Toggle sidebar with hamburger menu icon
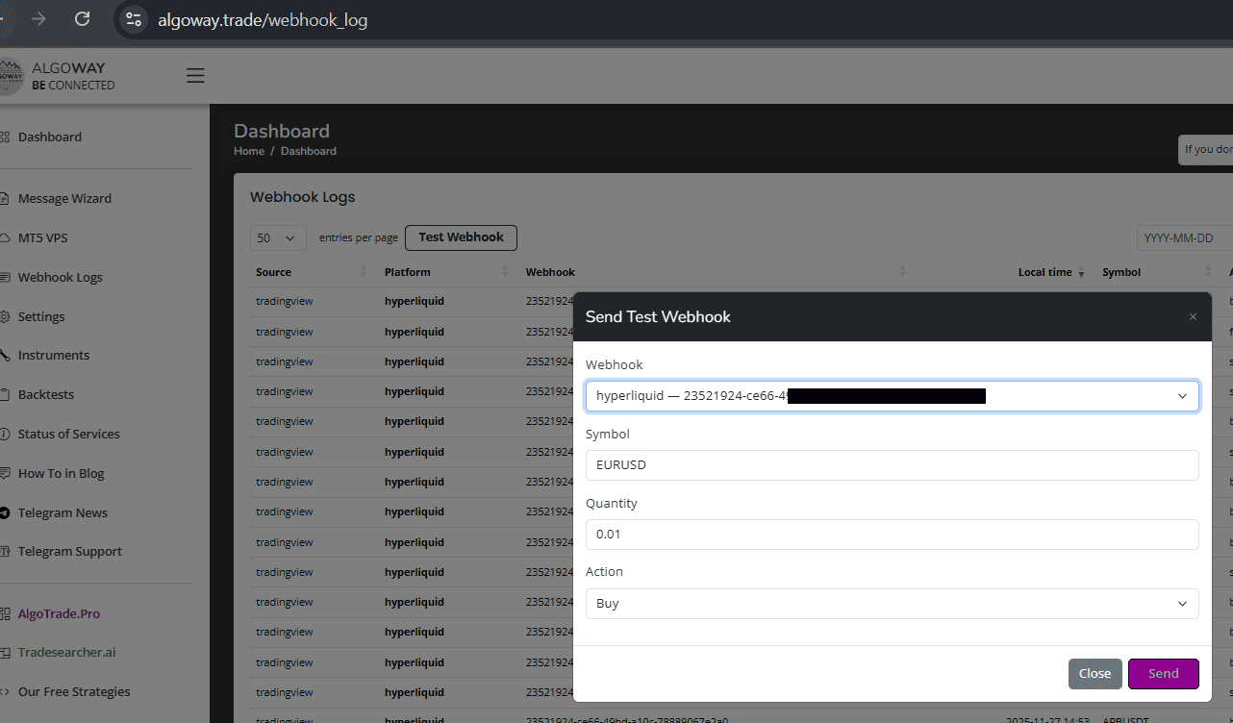1233x723 pixels. 195,75
